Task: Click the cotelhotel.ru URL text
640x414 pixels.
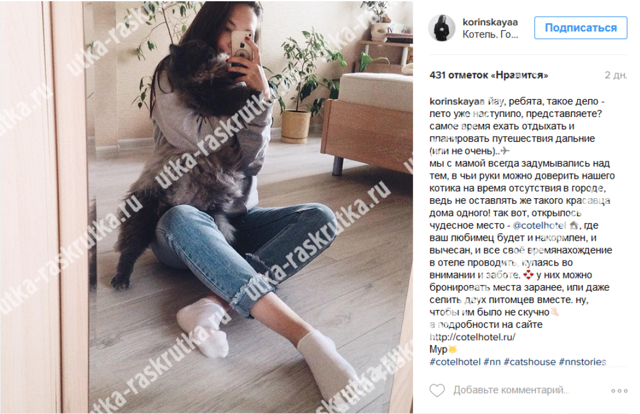Action: (x=472, y=337)
